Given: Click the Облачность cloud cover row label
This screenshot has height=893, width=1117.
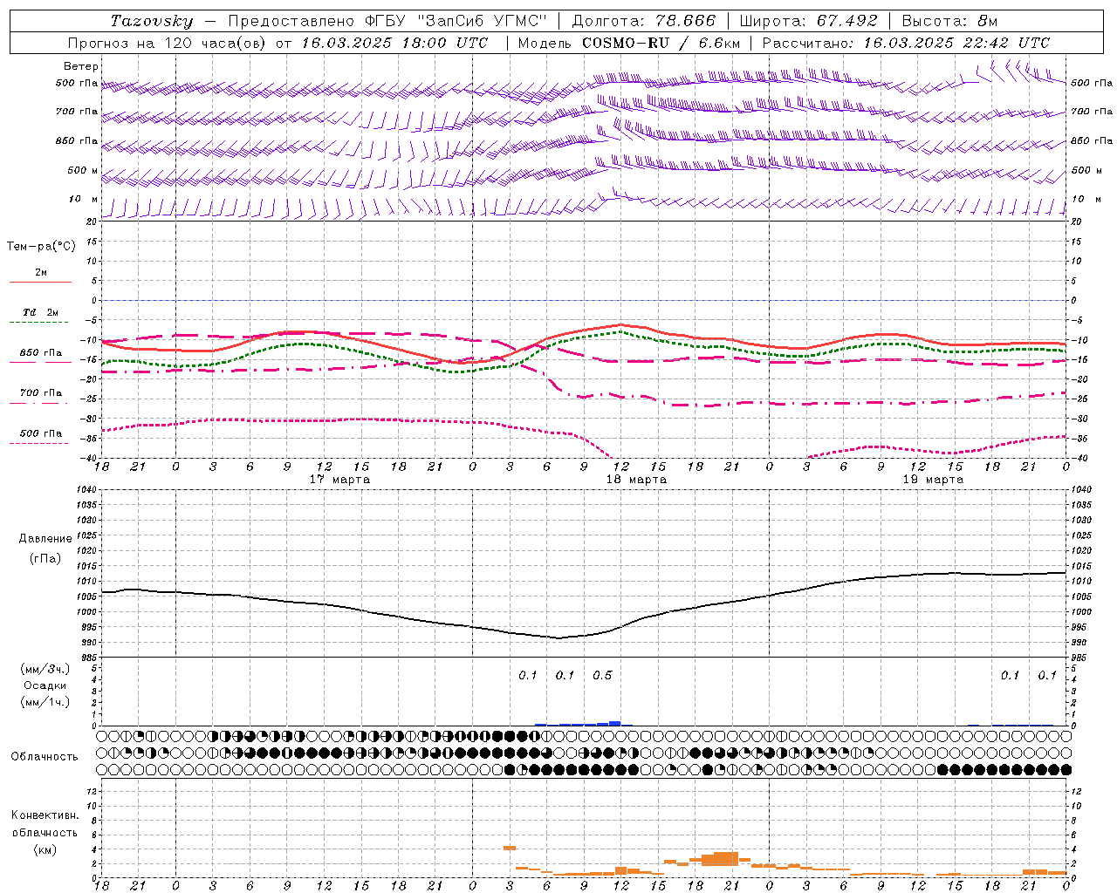Looking at the screenshot, I should click(45, 756).
